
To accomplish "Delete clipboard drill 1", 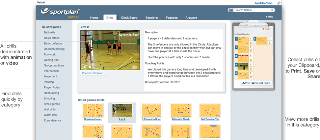I will click(x=250, y=43).
